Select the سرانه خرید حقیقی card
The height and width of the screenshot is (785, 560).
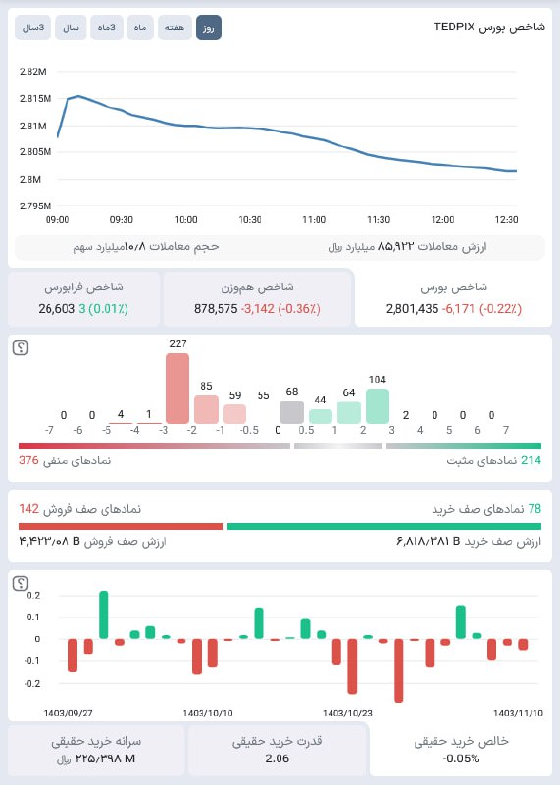(96, 750)
